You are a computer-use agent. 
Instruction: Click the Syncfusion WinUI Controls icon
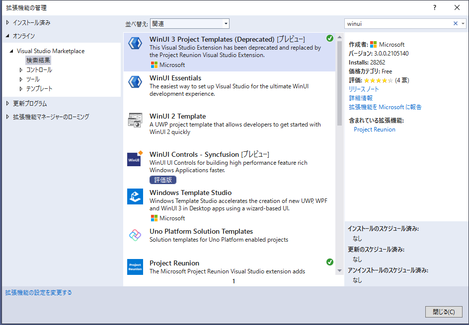pyautogui.click(x=135, y=159)
